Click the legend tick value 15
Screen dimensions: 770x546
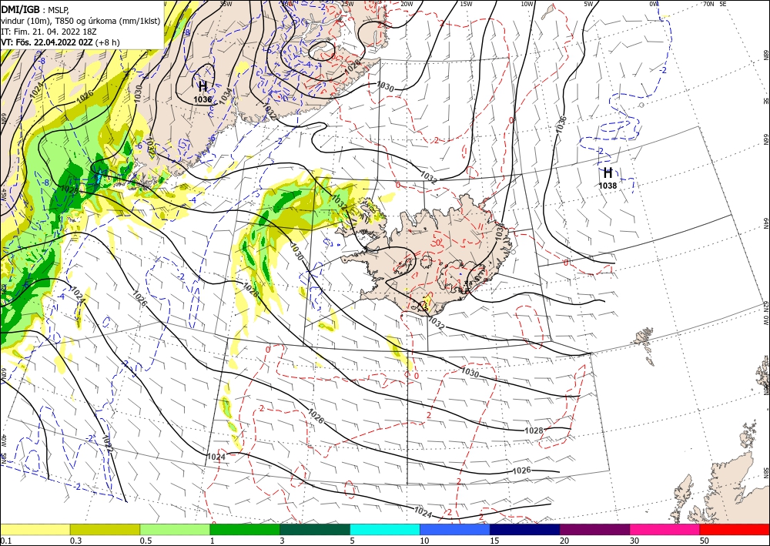[495, 541]
